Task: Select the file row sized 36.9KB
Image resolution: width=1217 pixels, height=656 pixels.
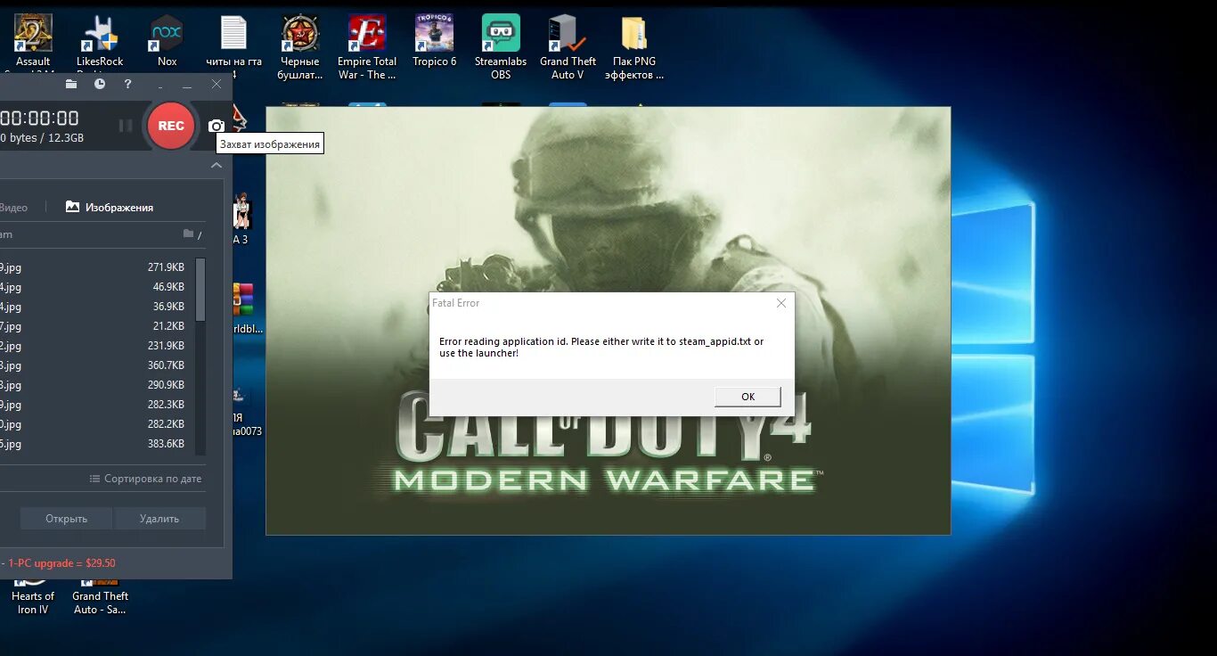Action: tap(97, 306)
